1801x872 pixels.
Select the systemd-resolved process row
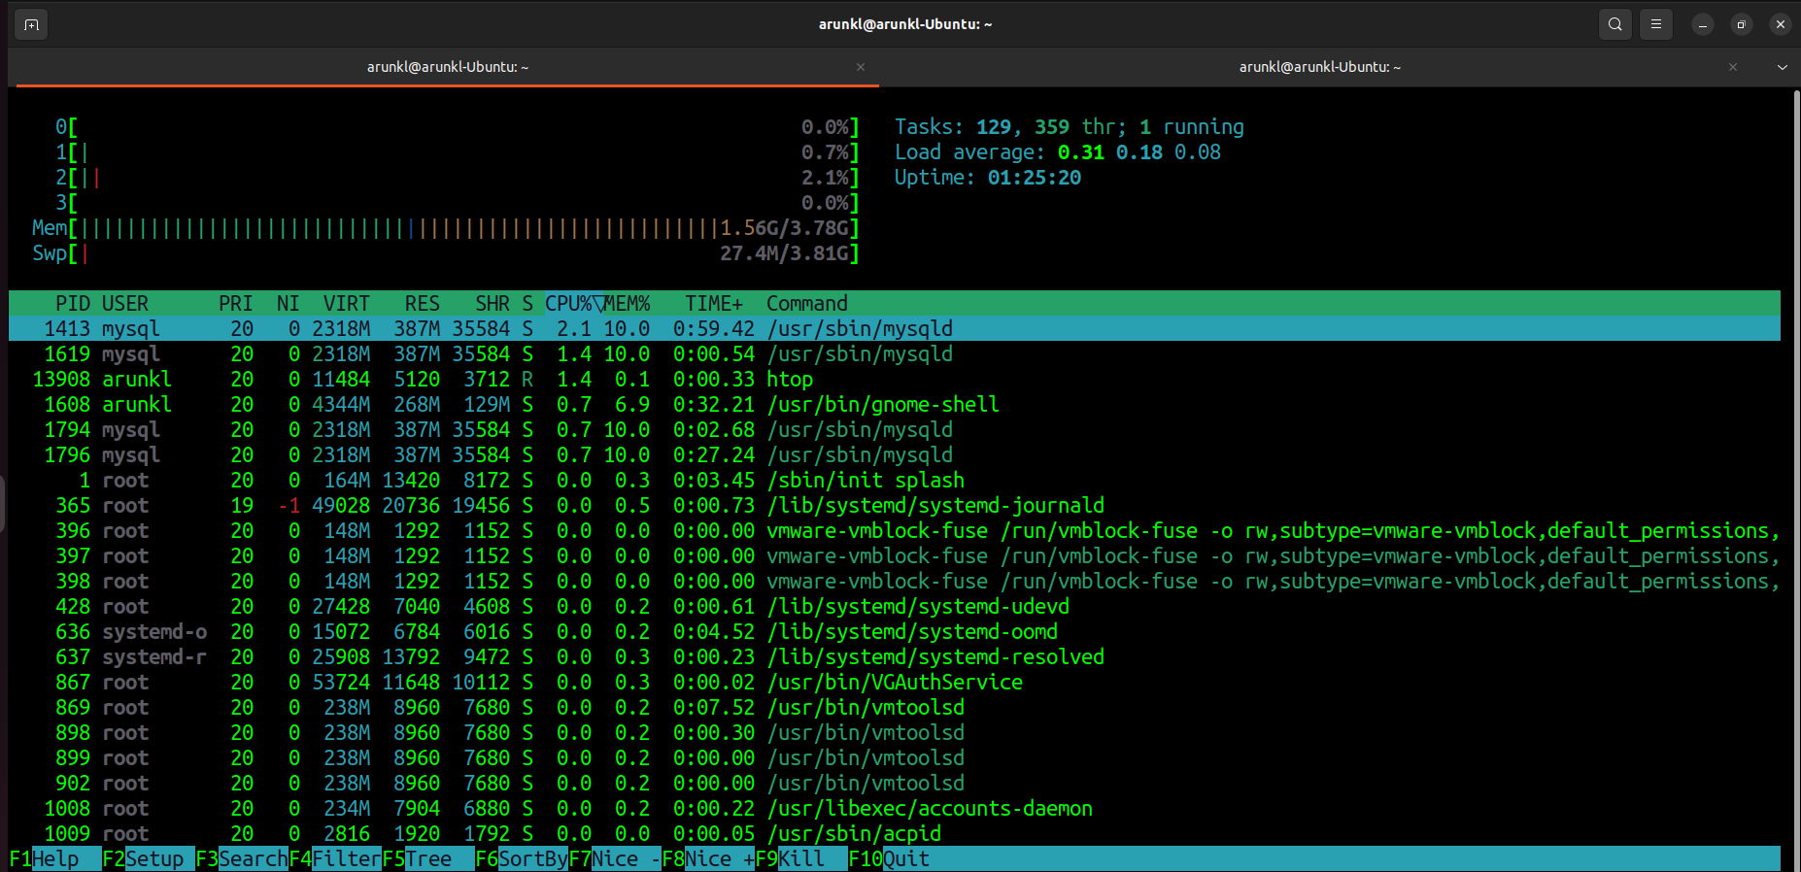click(x=895, y=656)
